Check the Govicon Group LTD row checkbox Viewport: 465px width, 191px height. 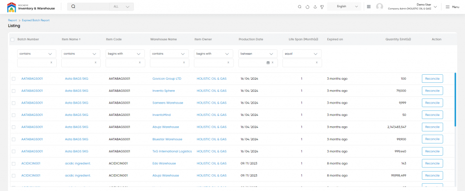pyautogui.click(x=14, y=79)
